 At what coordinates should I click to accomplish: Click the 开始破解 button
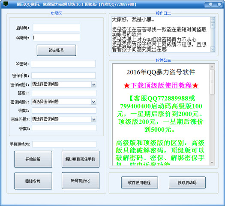33,159
